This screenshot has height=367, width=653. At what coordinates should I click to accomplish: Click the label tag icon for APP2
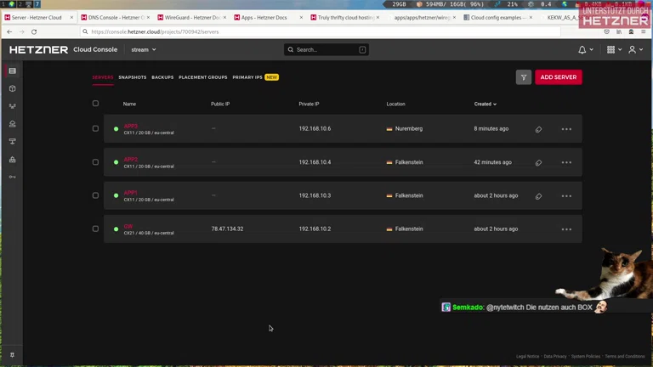click(538, 163)
